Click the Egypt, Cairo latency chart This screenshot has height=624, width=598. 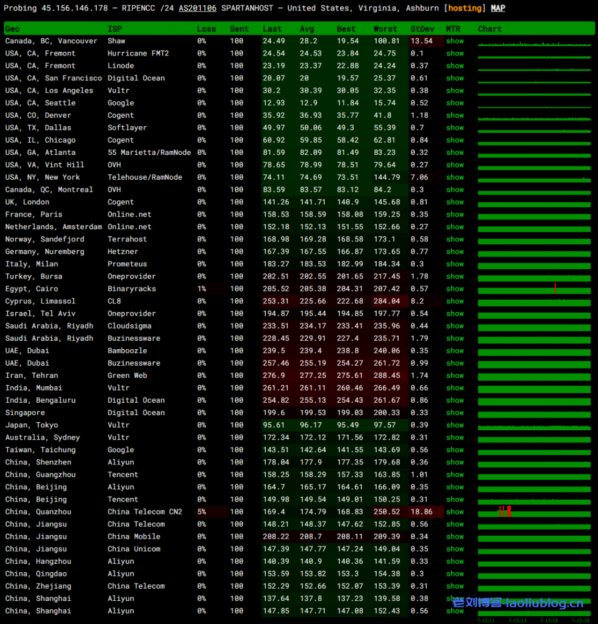coord(534,289)
